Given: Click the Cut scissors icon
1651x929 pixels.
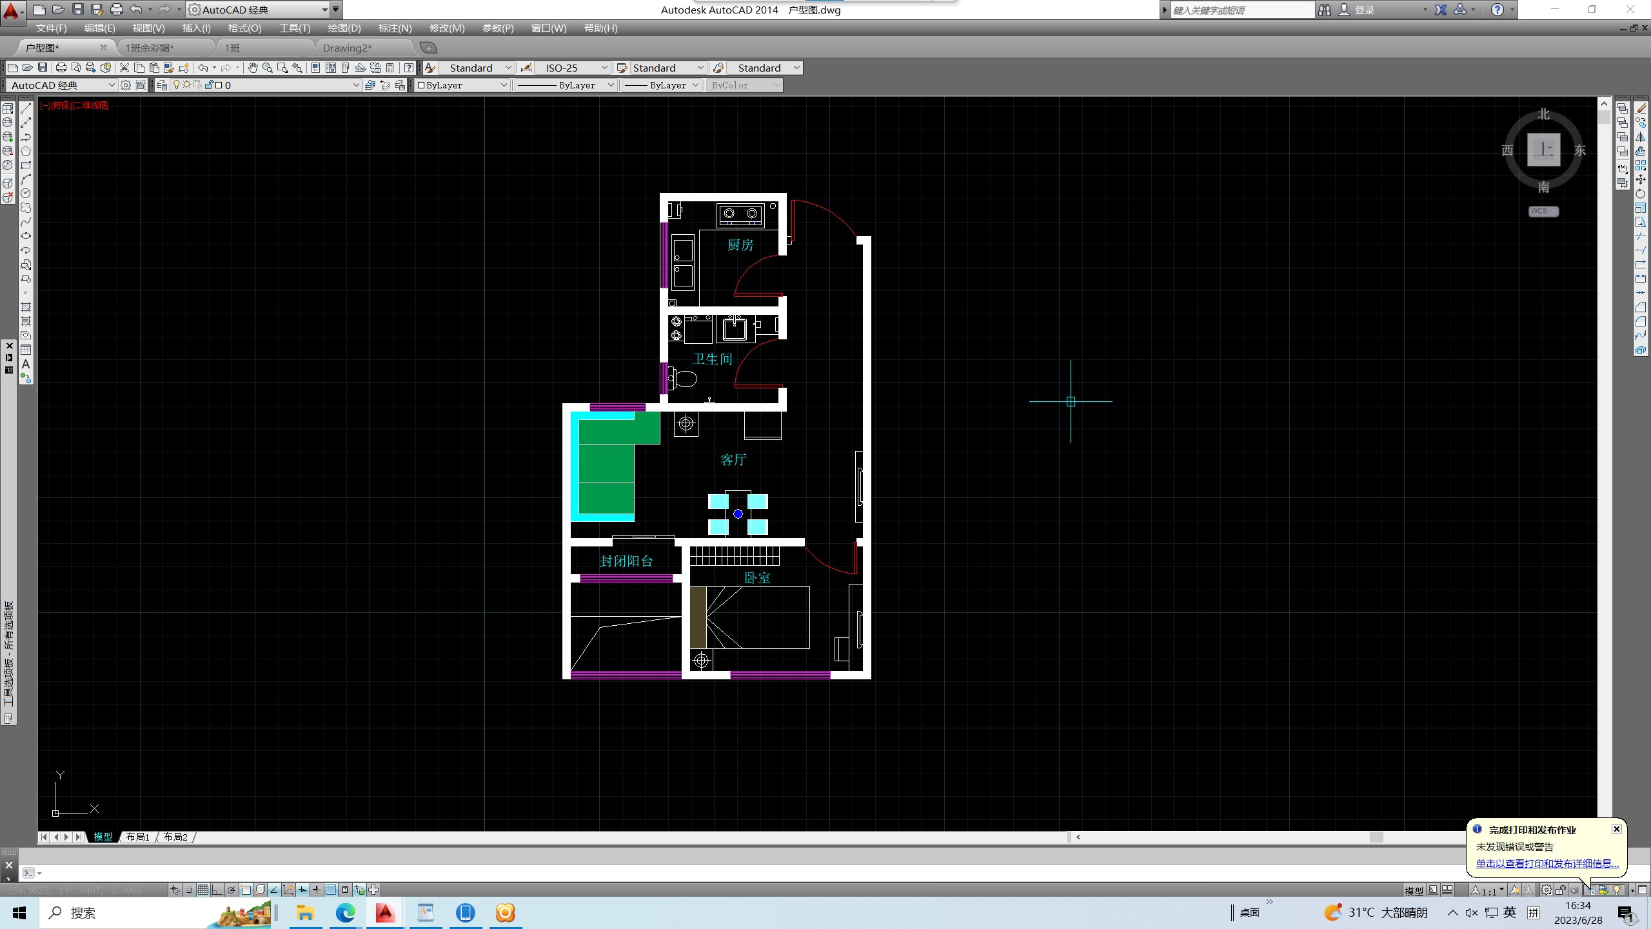Looking at the screenshot, I should (124, 68).
